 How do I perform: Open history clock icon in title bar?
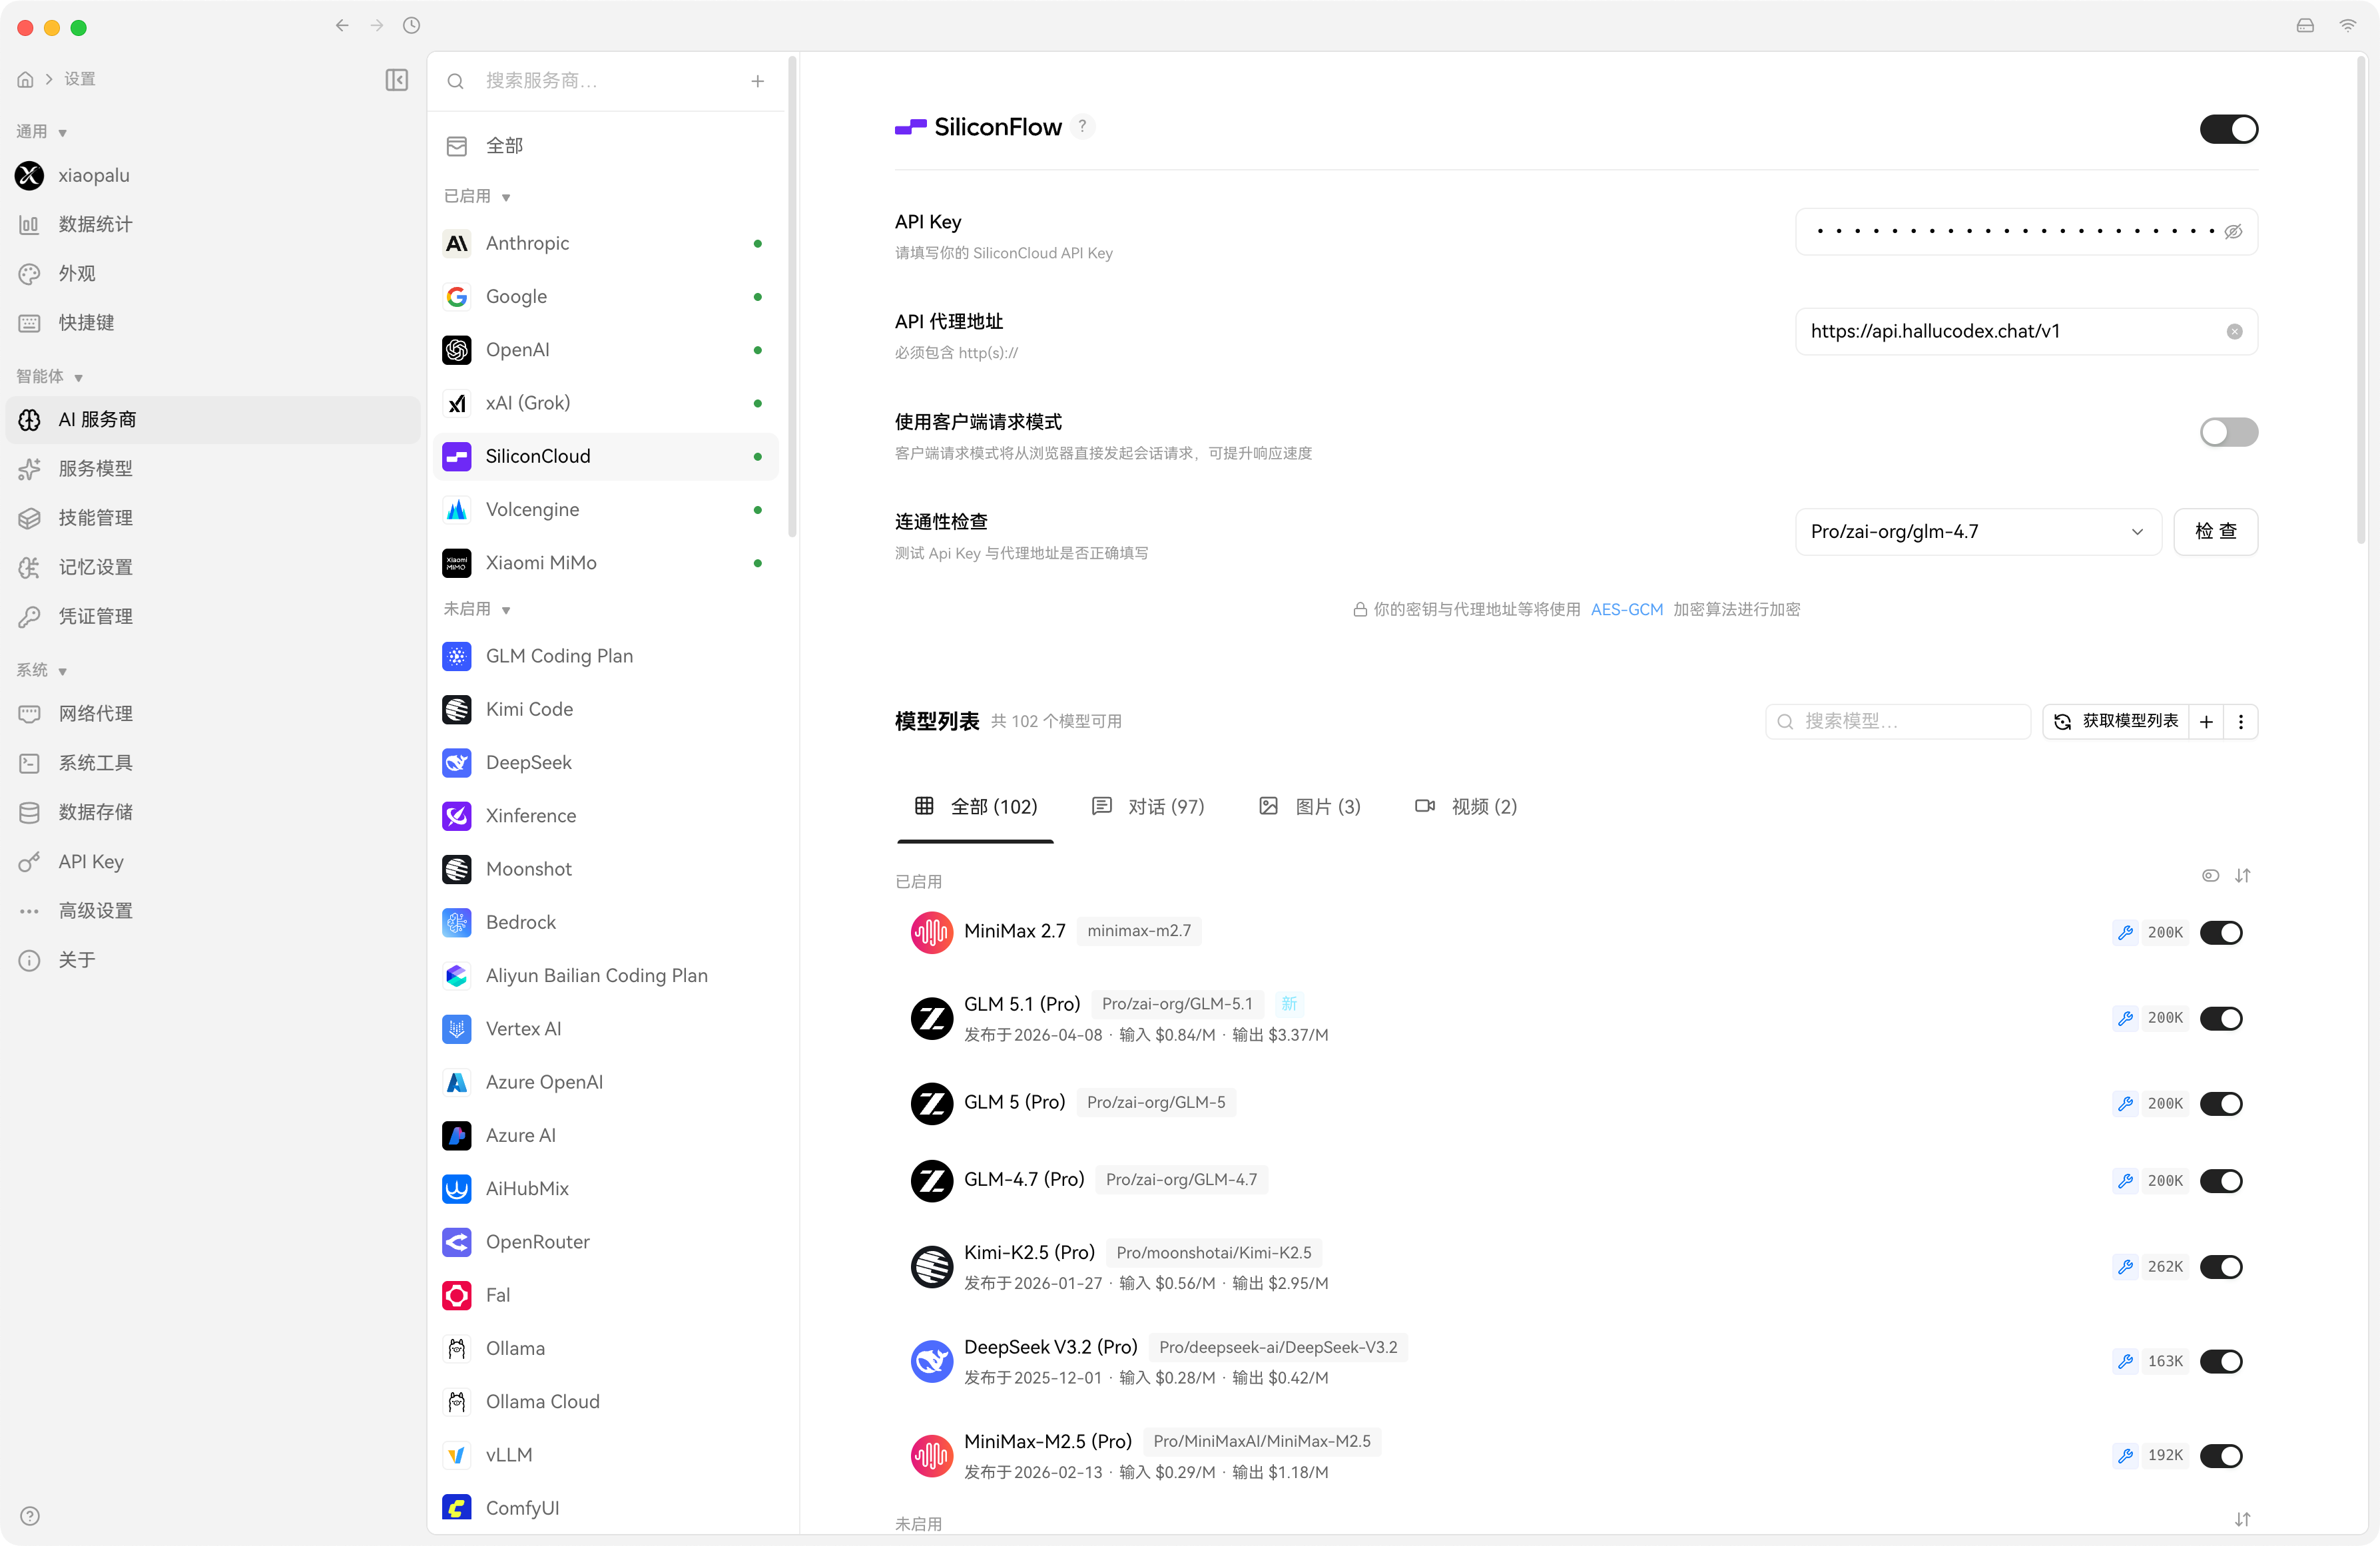tap(411, 26)
